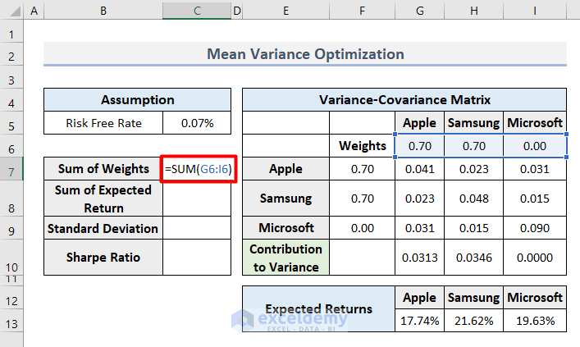Click row 7 header
This screenshot has width=580, height=347.
click(x=11, y=169)
